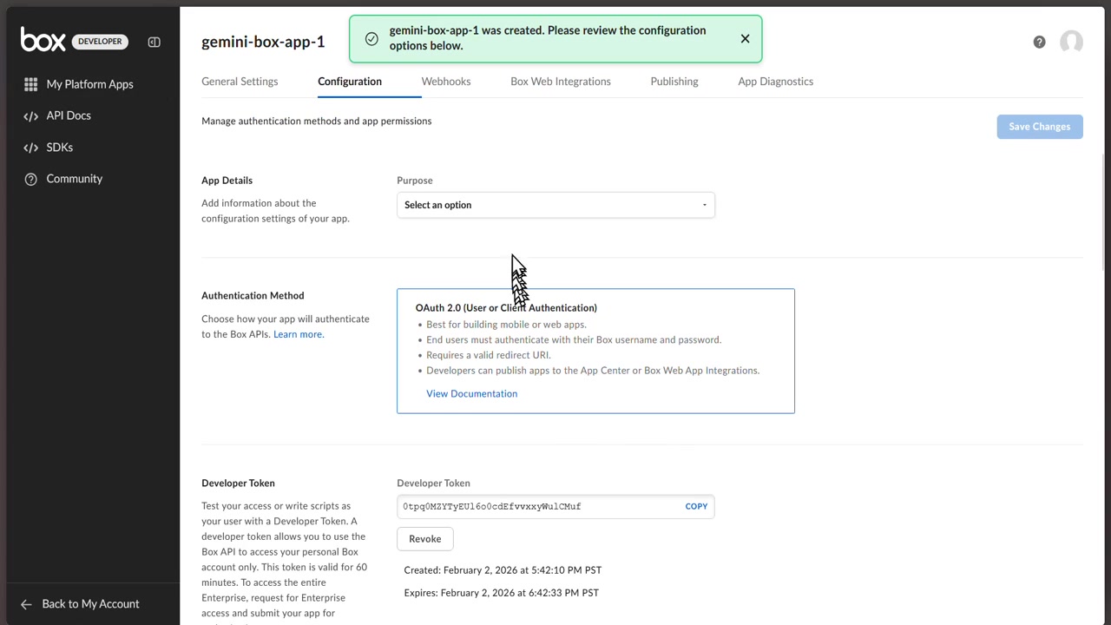Image resolution: width=1111 pixels, height=625 pixels.
Task: Open the Community help icon
Action: pos(31,179)
